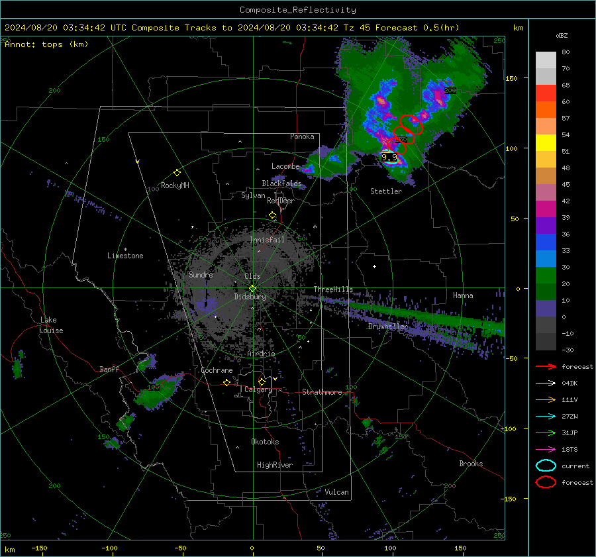Click the red forecast ellipse legend icon
Image resolution: width=596 pixels, height=557 pixels.
point(546,482)
